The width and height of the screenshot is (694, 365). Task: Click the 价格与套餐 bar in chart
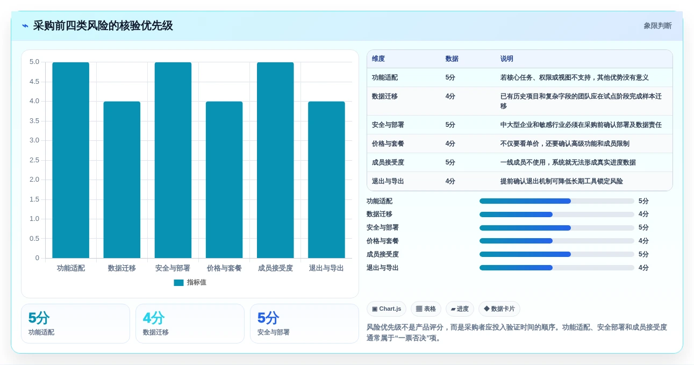(x=224, y=180)
